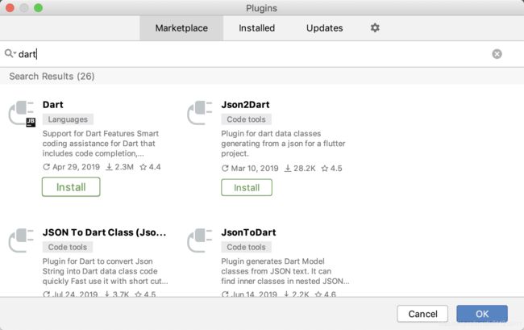The image size is (524, 330).
Task: Click the Code tools tag under Json2Dart
Action: 247,119
